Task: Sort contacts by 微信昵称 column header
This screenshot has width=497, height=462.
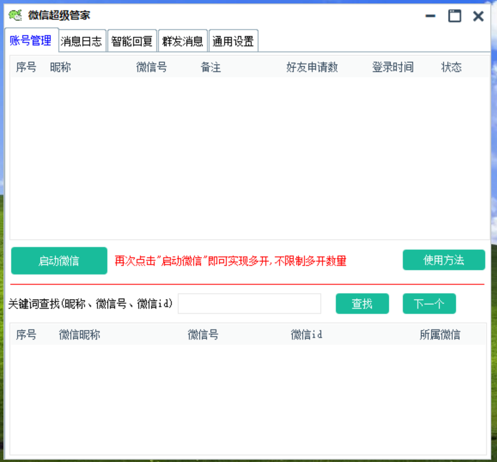Action: (x=80, y=335)
